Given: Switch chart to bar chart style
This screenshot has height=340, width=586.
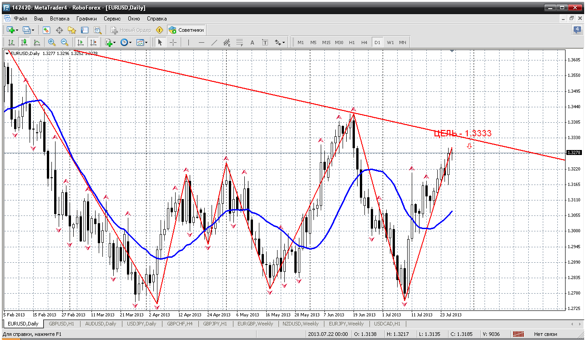Looking at the screenshot, I should tap(11, 42).
